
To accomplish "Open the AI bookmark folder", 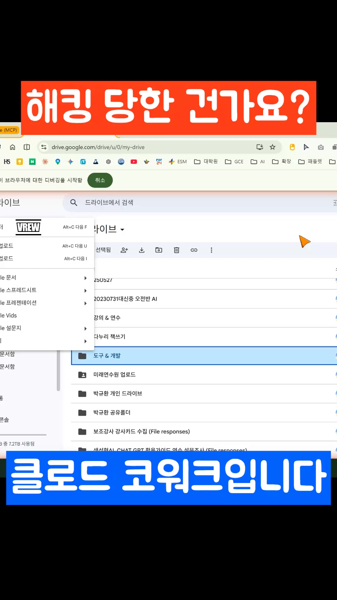I will click(258, 162).
